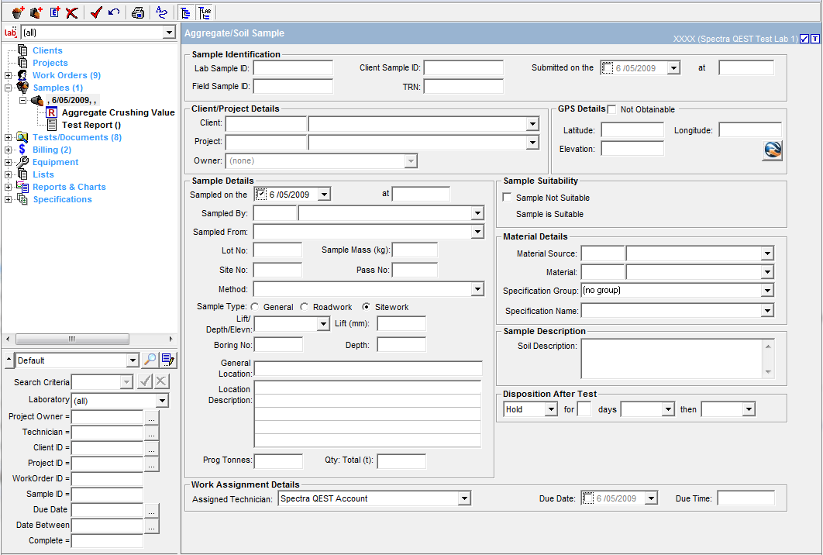Click the spell check toolbar icon
This screenshot has width=823, height=555.
tap(161, 12)
